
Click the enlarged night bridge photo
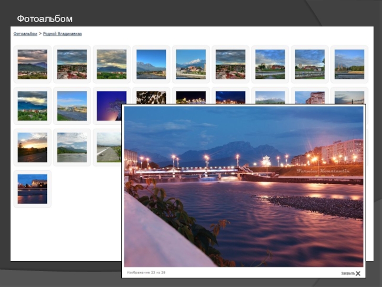[244, 187]
